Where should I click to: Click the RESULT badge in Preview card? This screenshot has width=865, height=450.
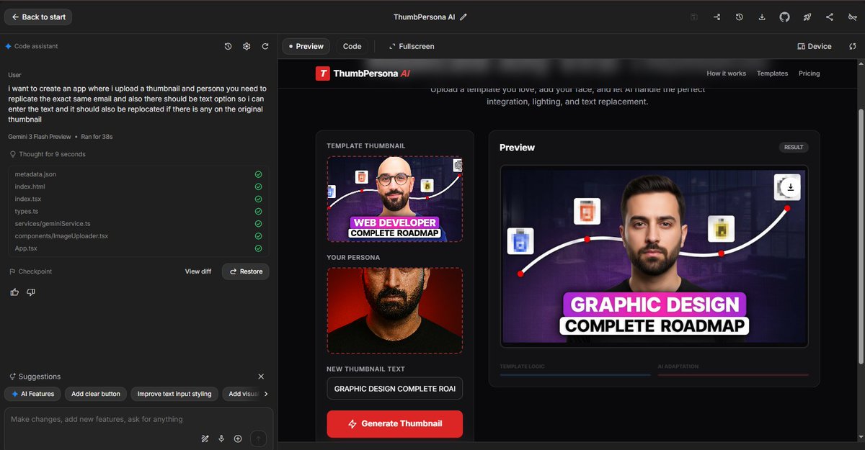coord(794,147)
